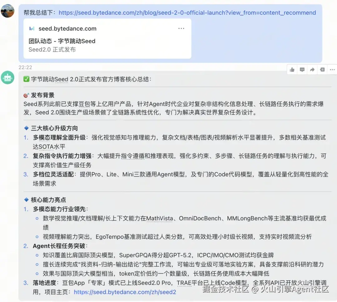Screen dimensions: 337x302
Task: Click the bold text 多模态能力行业领先
Action: click(x=59, y=209)
